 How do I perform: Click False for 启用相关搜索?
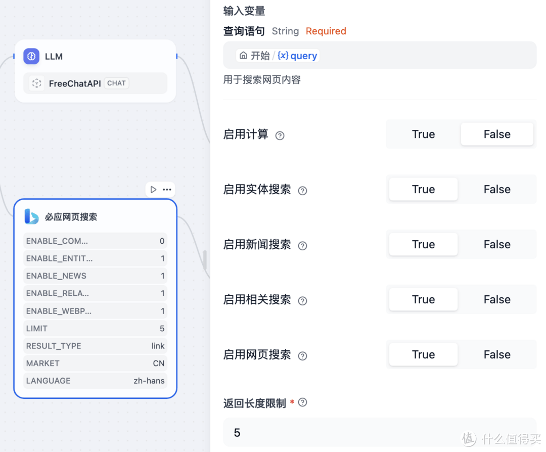(496, 299)
